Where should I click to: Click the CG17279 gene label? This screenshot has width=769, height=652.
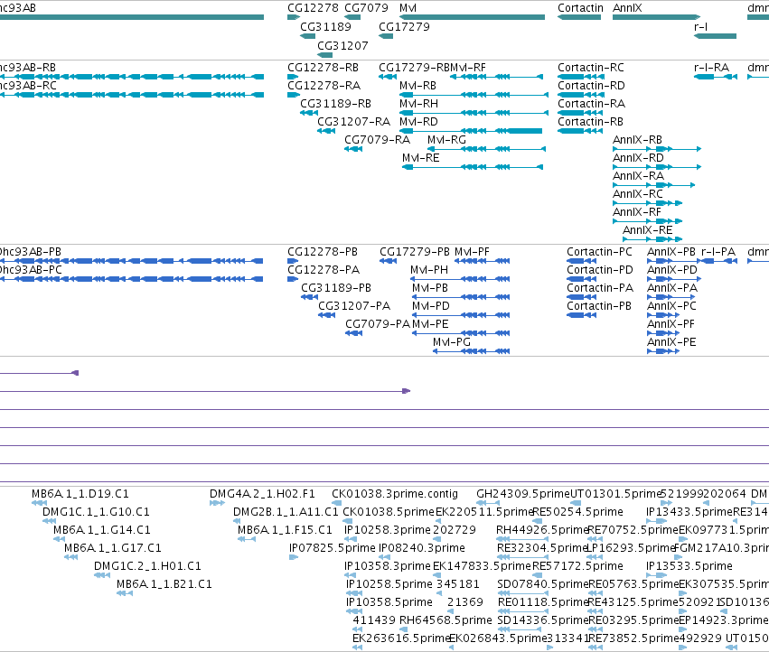click(404, 26)
